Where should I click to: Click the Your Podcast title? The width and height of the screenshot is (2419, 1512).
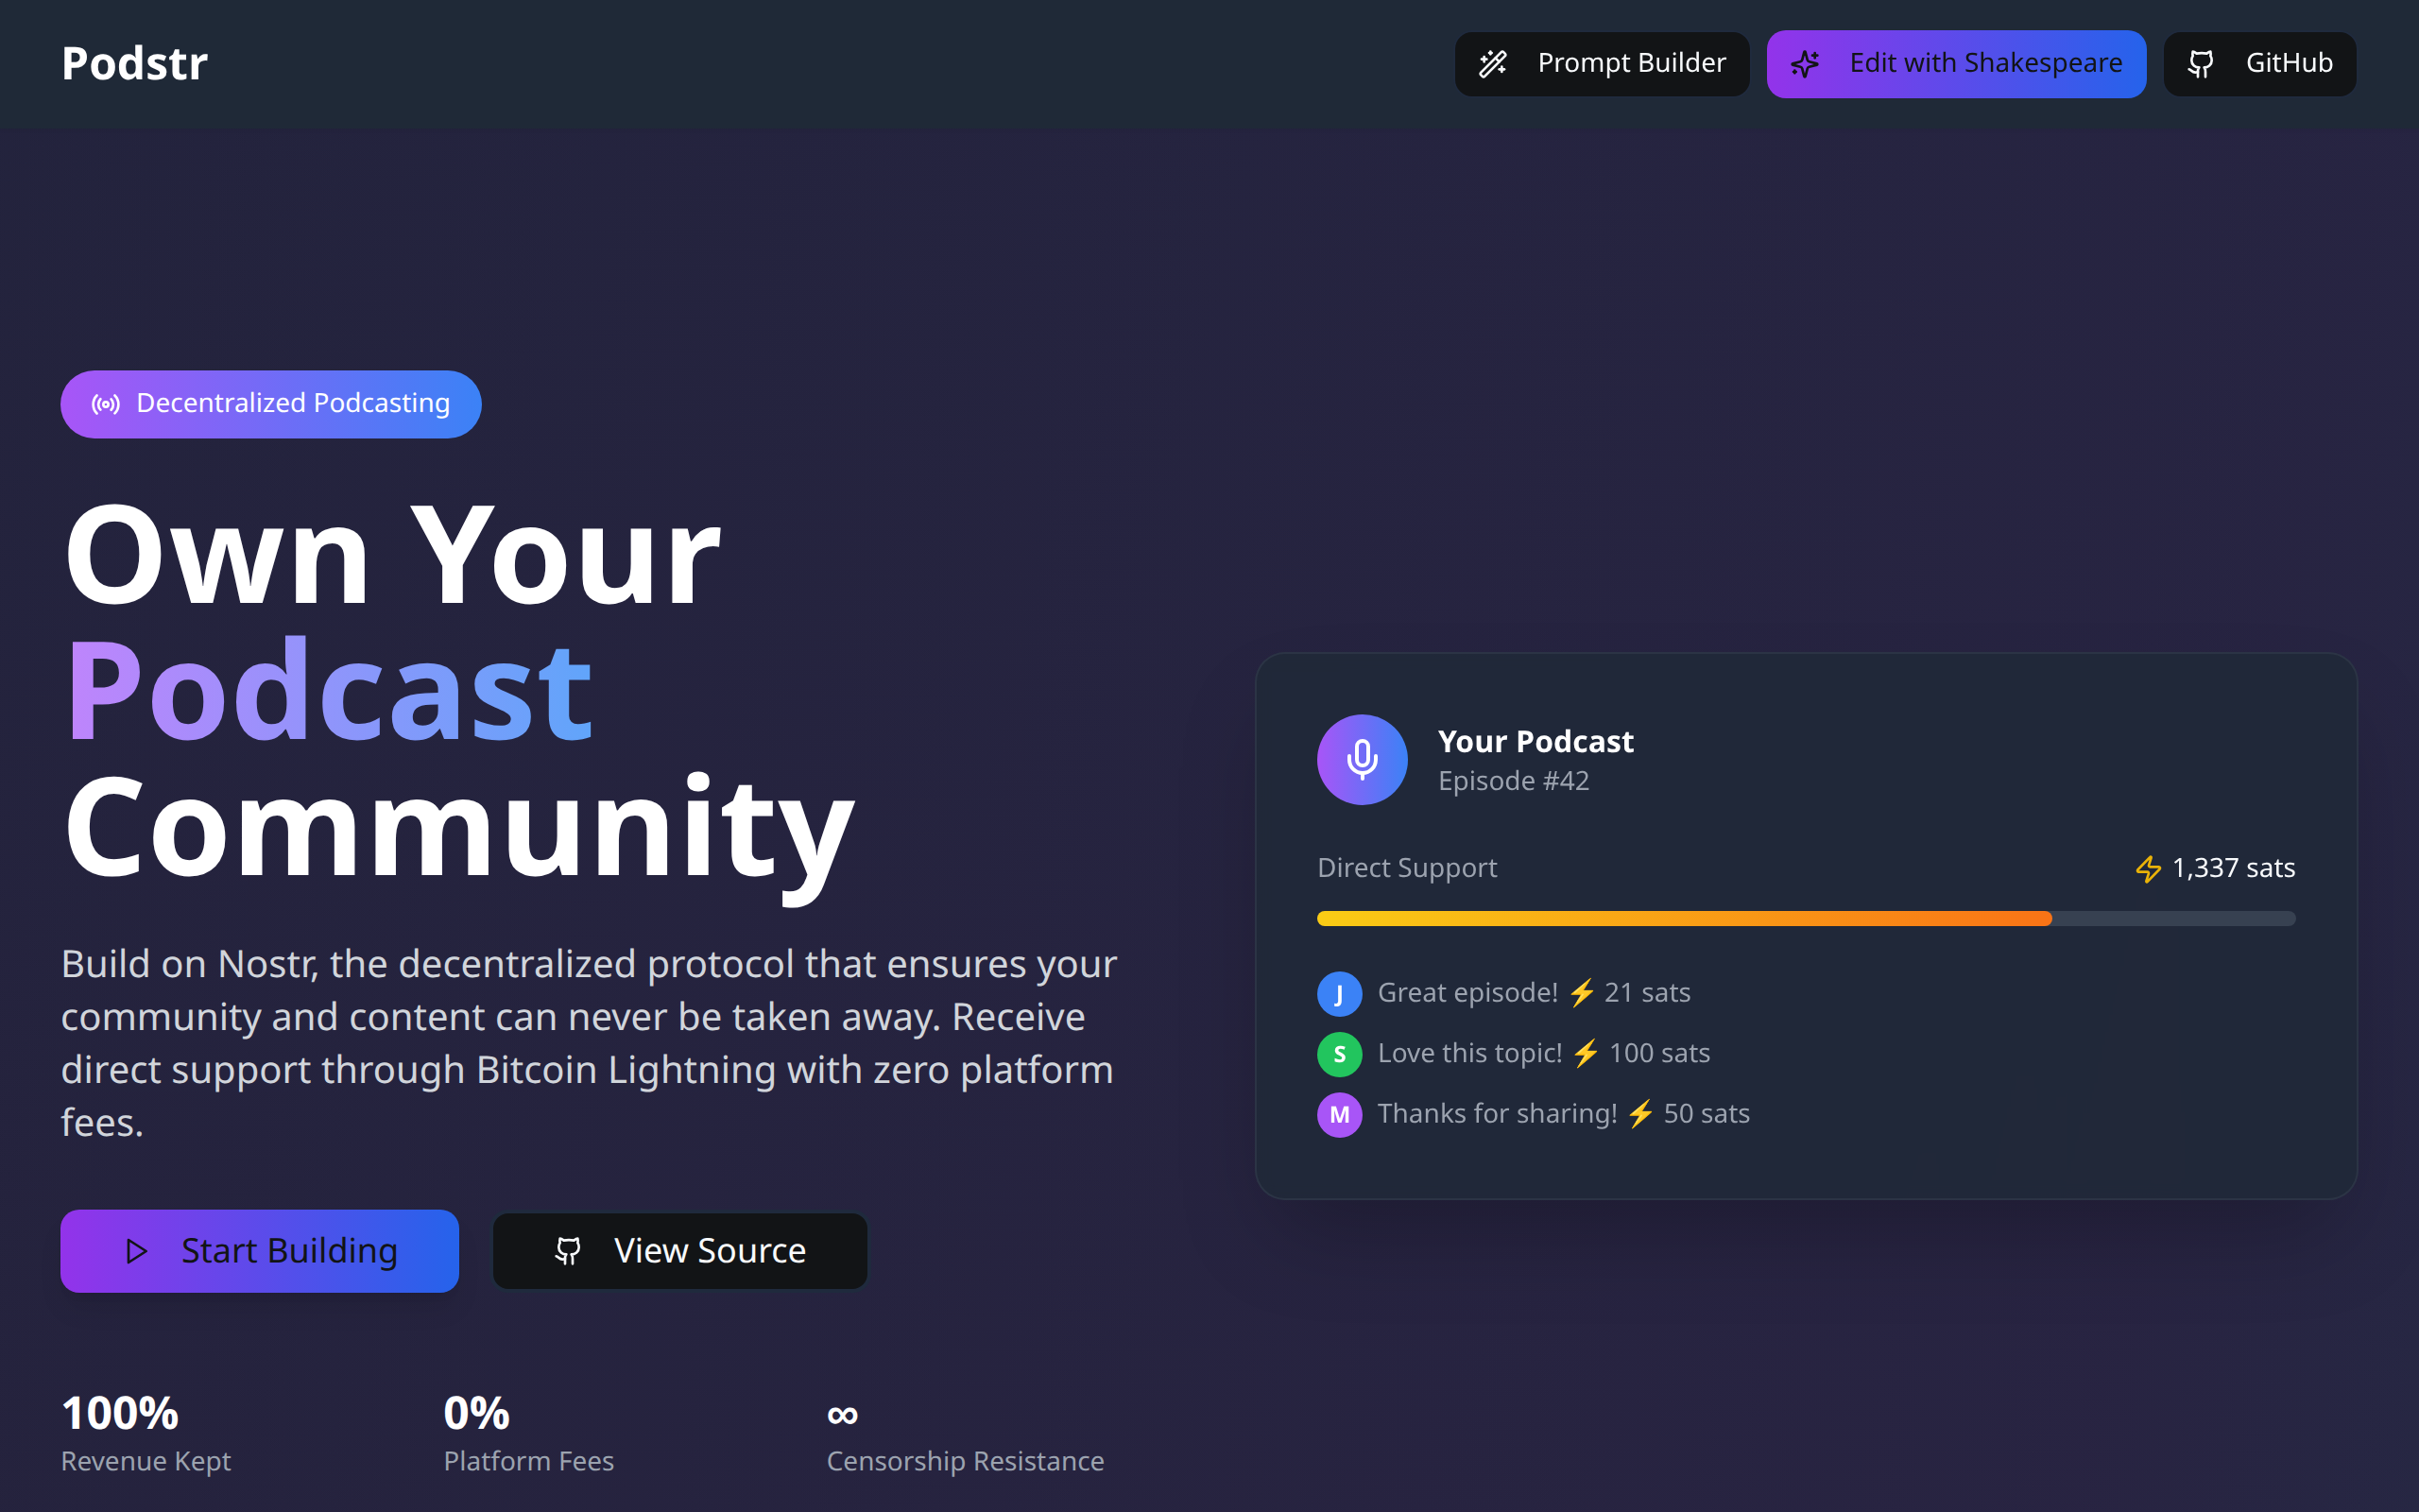pos(1535,741)
